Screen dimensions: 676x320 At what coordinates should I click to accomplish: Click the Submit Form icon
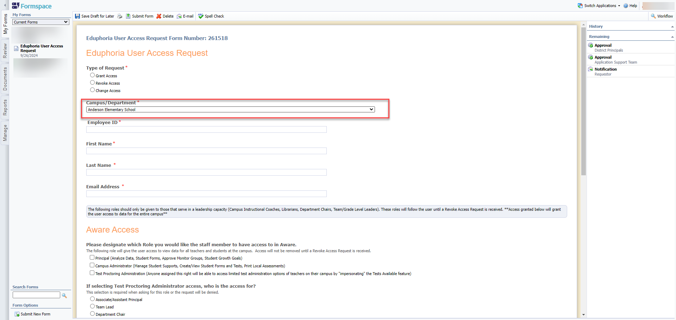pyautogui.click(x=129, y=16)
